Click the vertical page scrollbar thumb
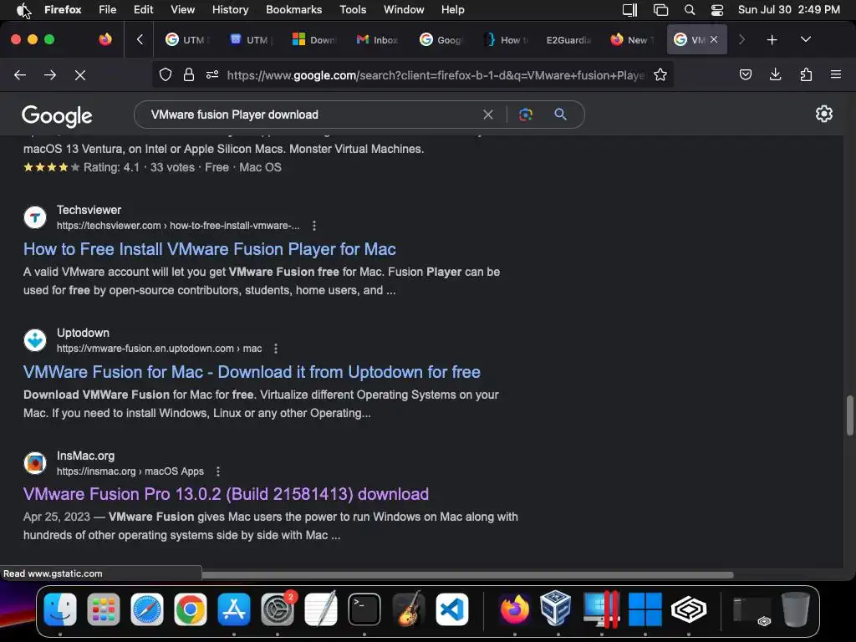The image size is (856, 642). tap(849, 415)
